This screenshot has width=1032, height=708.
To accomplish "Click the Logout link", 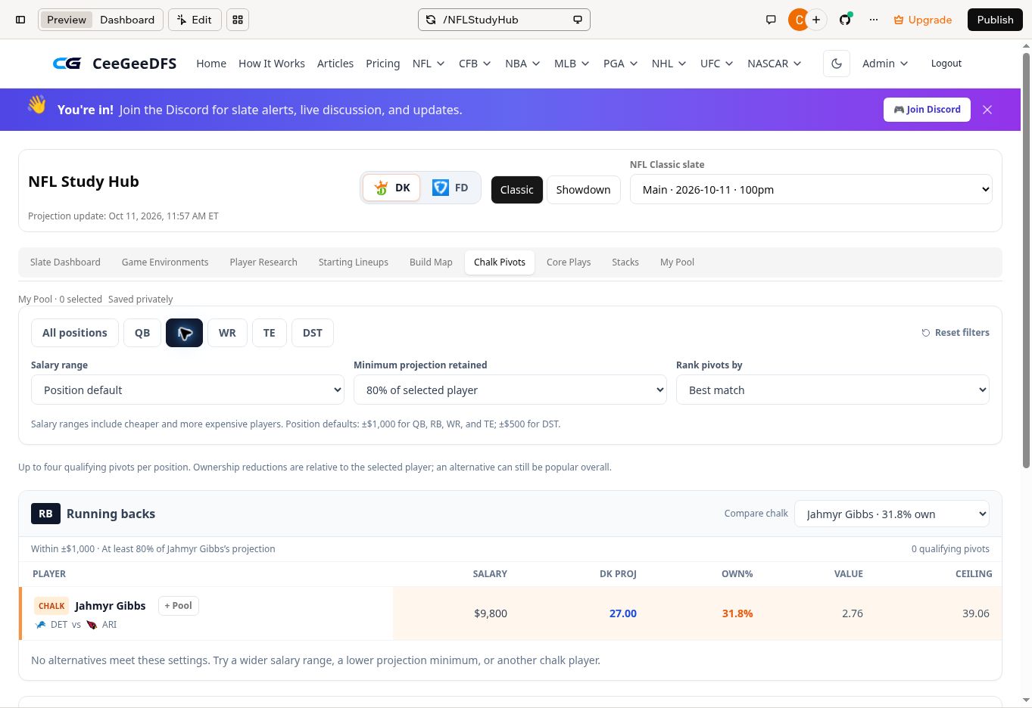I will click(x=946, y=64).
